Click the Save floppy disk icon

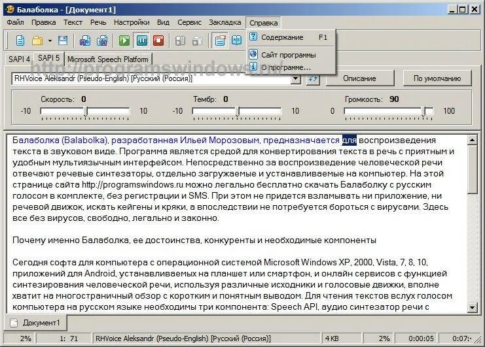pos(63,41)
